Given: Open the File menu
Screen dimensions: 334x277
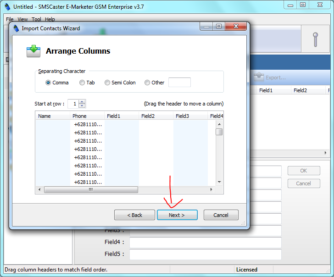Looking at the screenshot, I should pyautogui.click(x=10, y=19).
